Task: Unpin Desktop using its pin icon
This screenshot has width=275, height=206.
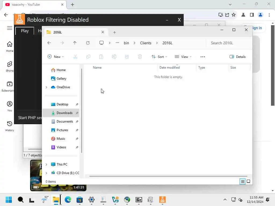Action: coord(77,104)
